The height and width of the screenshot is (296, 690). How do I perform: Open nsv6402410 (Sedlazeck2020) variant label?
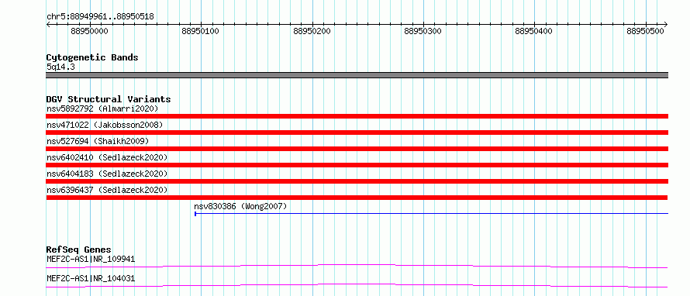pyautogui.click(x=107, y=157)
